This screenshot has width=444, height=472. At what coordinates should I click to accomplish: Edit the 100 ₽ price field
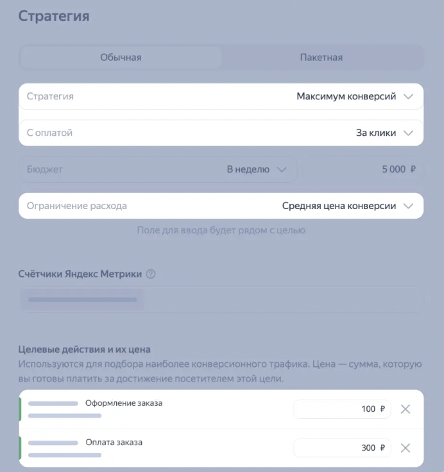pos(342,409)
